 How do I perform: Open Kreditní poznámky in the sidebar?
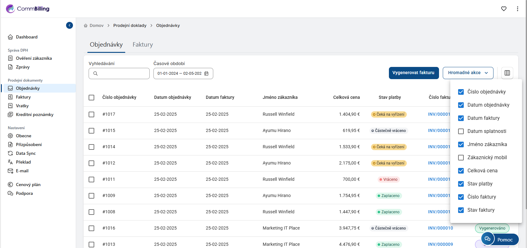34,114
